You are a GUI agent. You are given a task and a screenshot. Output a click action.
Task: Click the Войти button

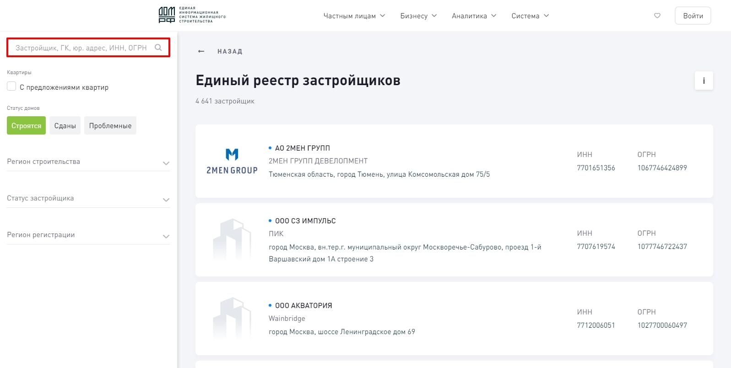click(x=693, y=16)
